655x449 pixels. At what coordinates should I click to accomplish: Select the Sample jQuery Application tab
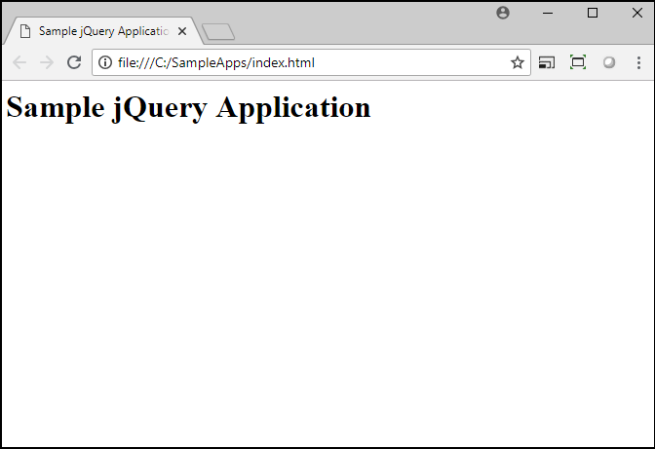click(103, 31)
